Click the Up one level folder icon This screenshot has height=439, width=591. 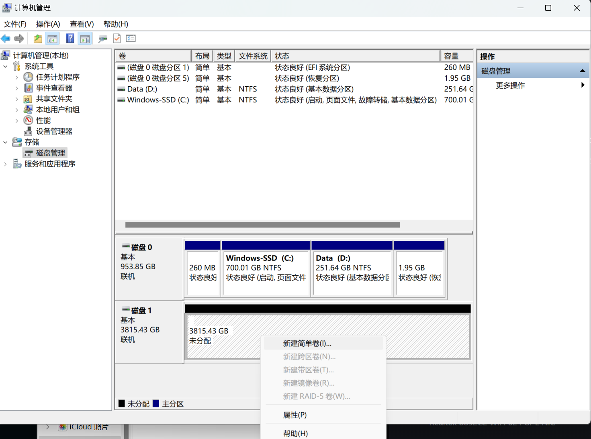[38, 39]
